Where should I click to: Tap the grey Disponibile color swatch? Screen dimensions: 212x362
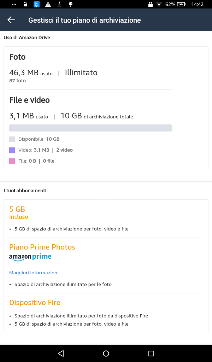[12, 139]
